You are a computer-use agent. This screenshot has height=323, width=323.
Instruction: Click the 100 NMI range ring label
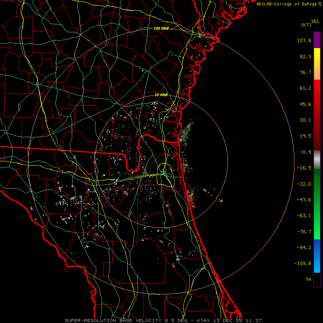(x=161, y=28)
